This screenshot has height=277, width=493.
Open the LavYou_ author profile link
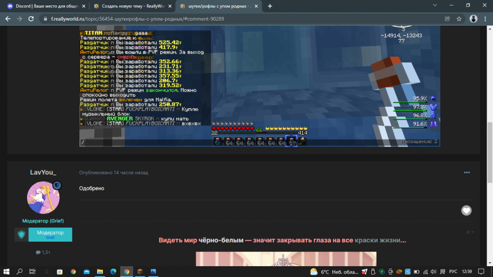pos(43,172)
